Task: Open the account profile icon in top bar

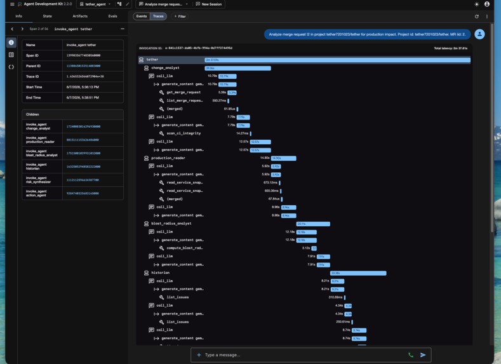Action: coord(486,4)
